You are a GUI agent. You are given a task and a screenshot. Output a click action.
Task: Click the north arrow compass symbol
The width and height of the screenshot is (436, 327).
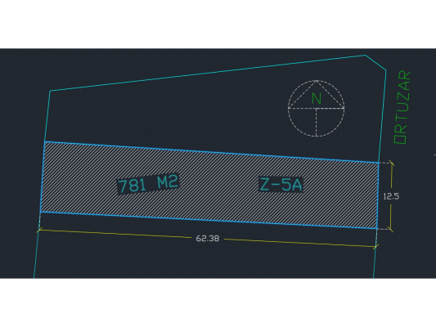[x=316, y=109]
